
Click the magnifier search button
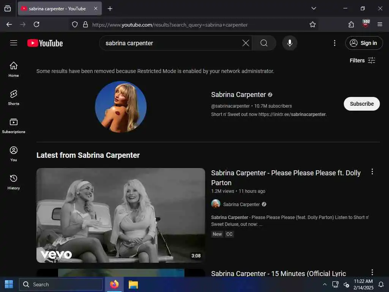(x=264, y=43)
